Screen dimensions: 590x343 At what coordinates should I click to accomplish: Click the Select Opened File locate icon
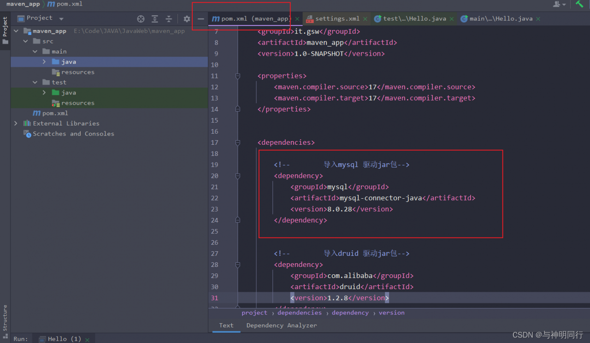coord(141,19)
